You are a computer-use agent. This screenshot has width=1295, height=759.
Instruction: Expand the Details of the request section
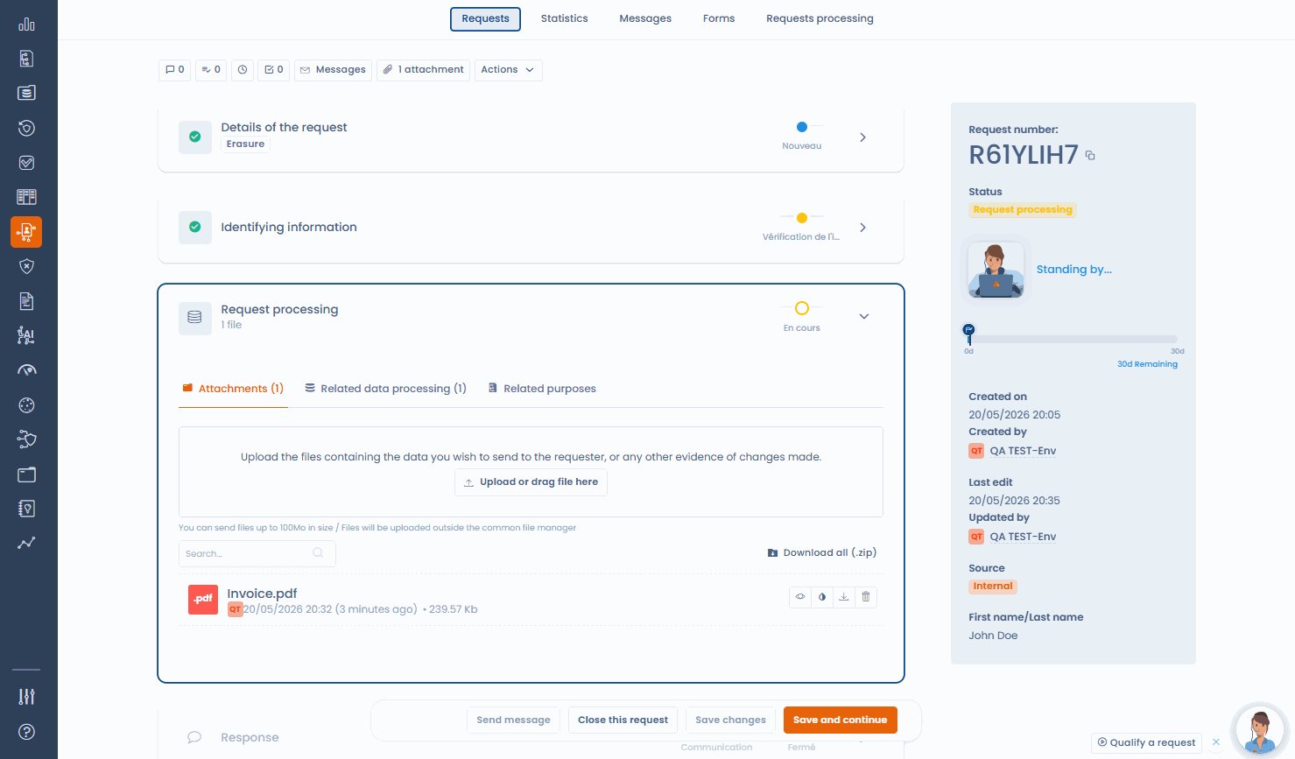(x=862, y=137)
